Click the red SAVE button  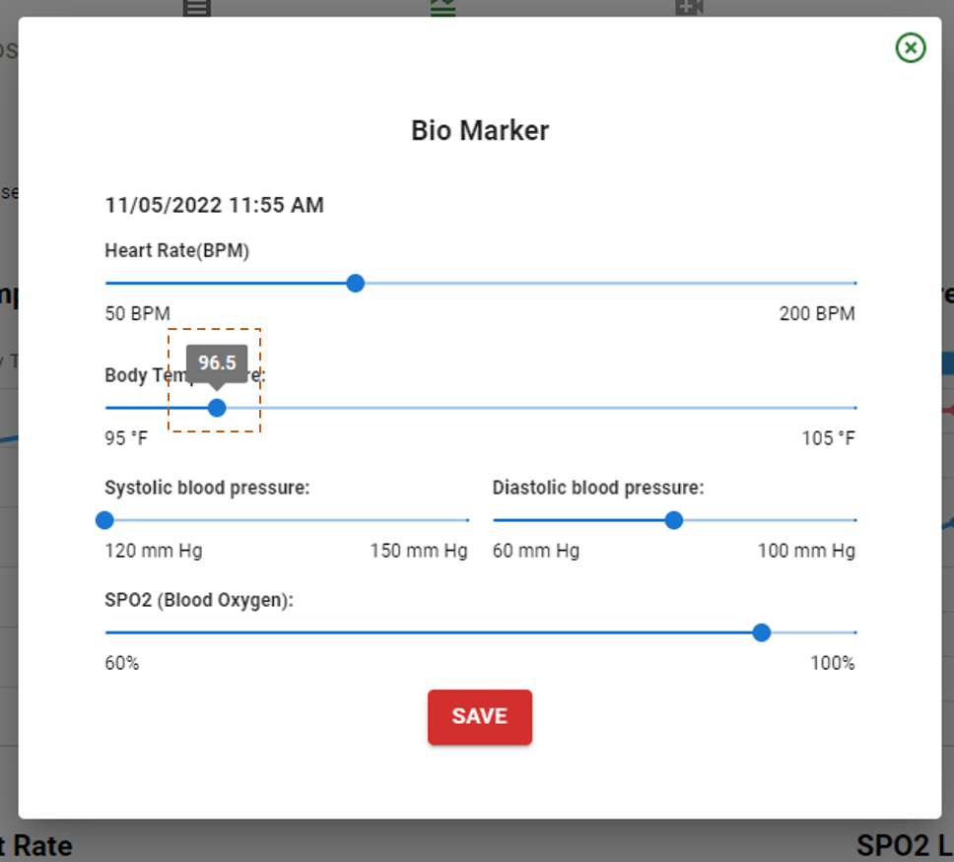[x=480, y=717]
